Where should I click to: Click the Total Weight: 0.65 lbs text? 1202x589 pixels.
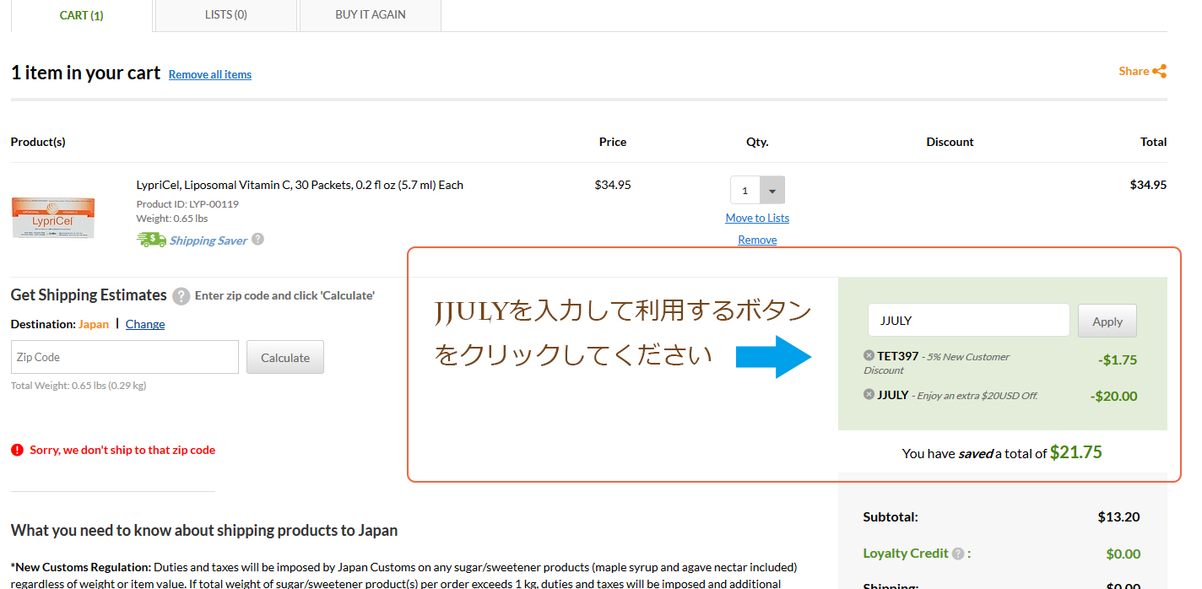click(79, 386)
